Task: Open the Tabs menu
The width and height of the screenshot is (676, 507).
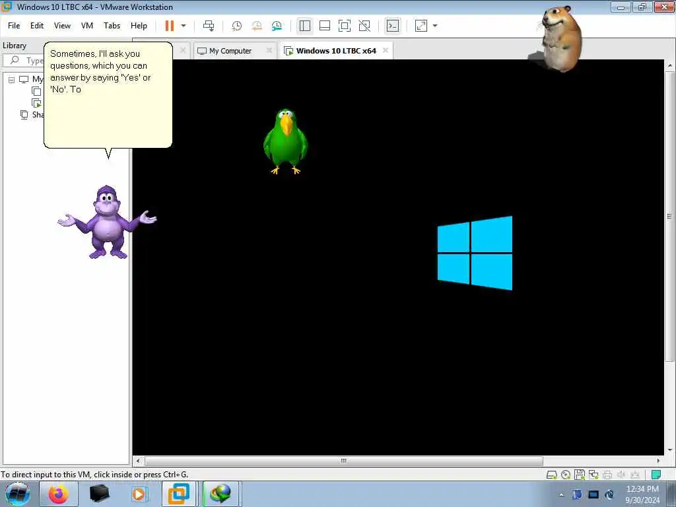Action: point(112,26)
